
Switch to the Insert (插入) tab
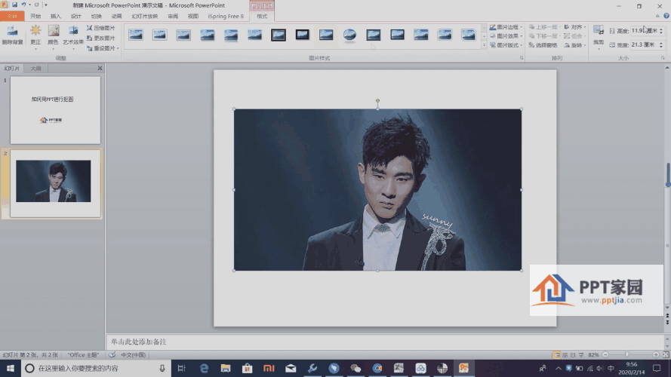click(x=56, y=17)
